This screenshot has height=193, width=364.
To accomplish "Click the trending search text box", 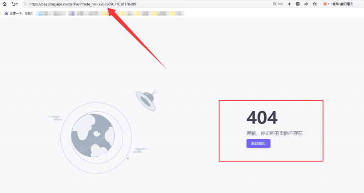I will pos(345,4).
